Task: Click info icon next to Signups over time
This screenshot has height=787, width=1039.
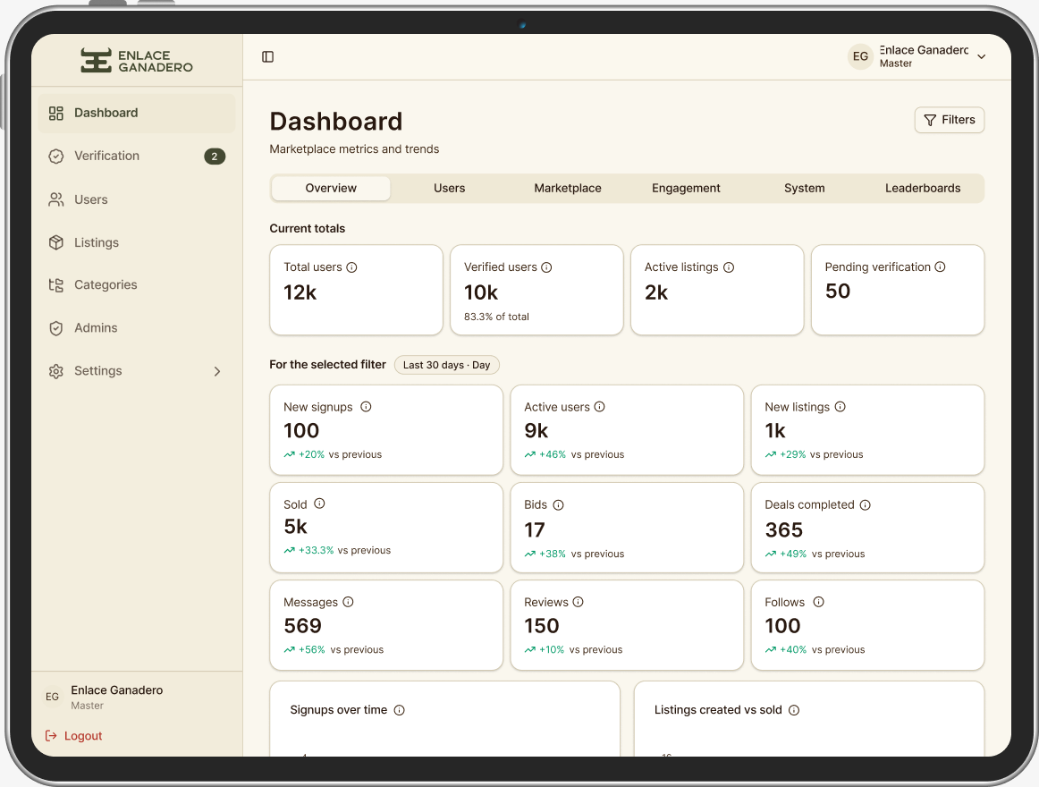Action: 400,710
